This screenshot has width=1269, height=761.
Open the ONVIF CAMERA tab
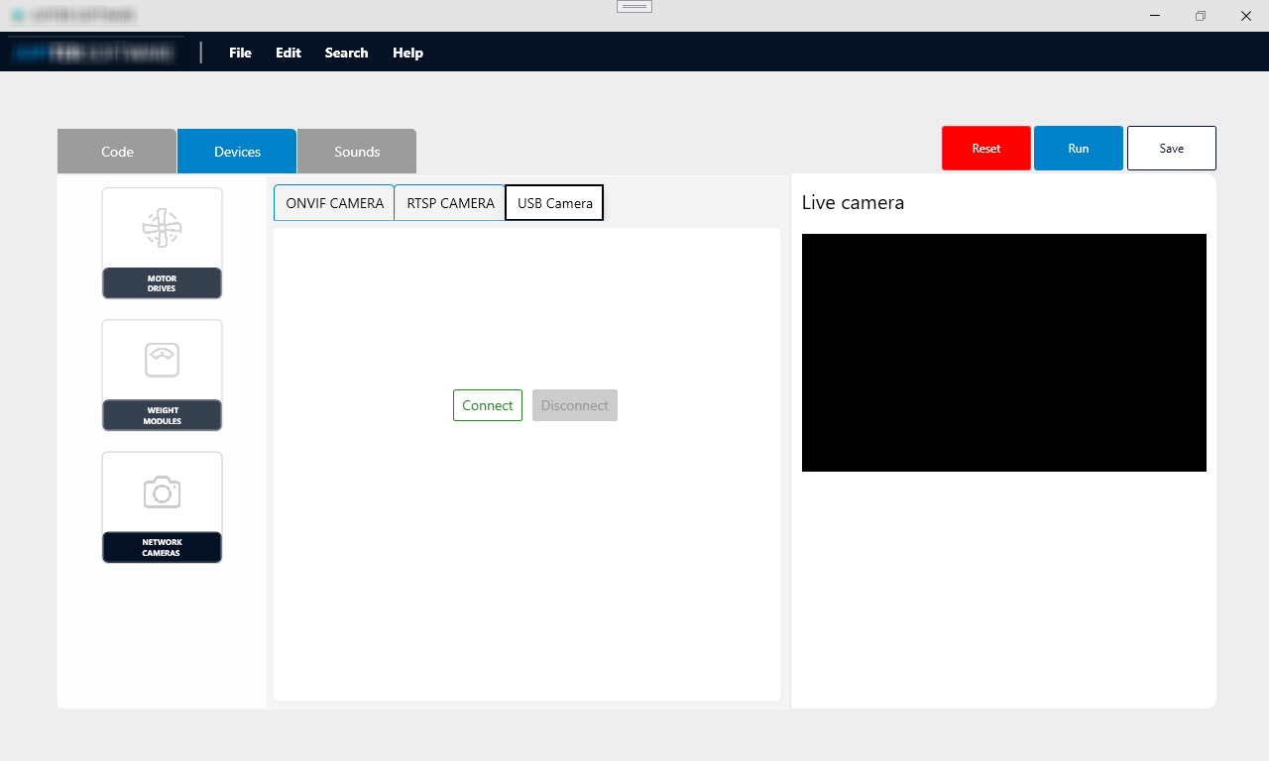(334, 202)
